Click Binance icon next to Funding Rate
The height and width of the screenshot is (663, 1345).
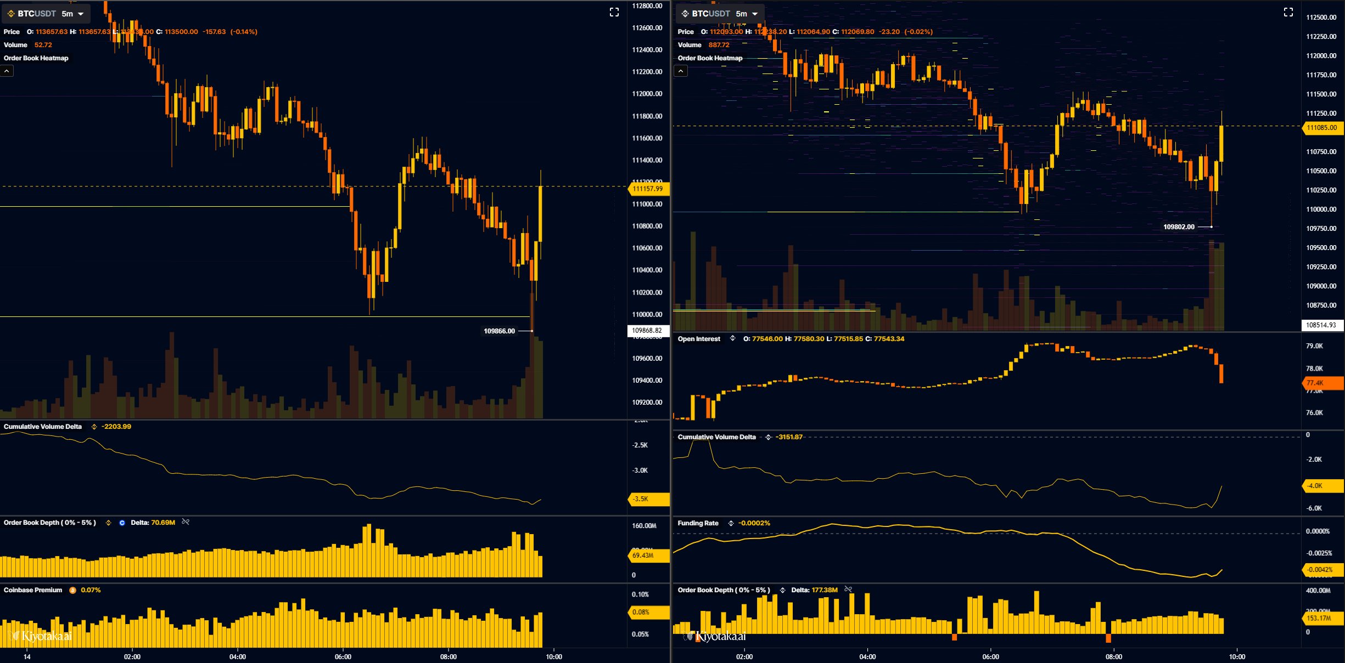pyautogui.click(x=731, y=523)
